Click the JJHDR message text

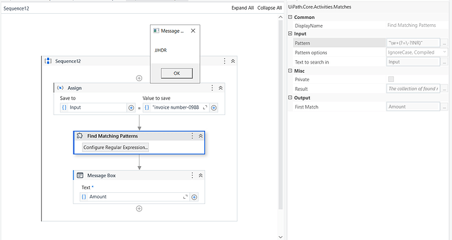pyautogui.click(x=160, y=50)
